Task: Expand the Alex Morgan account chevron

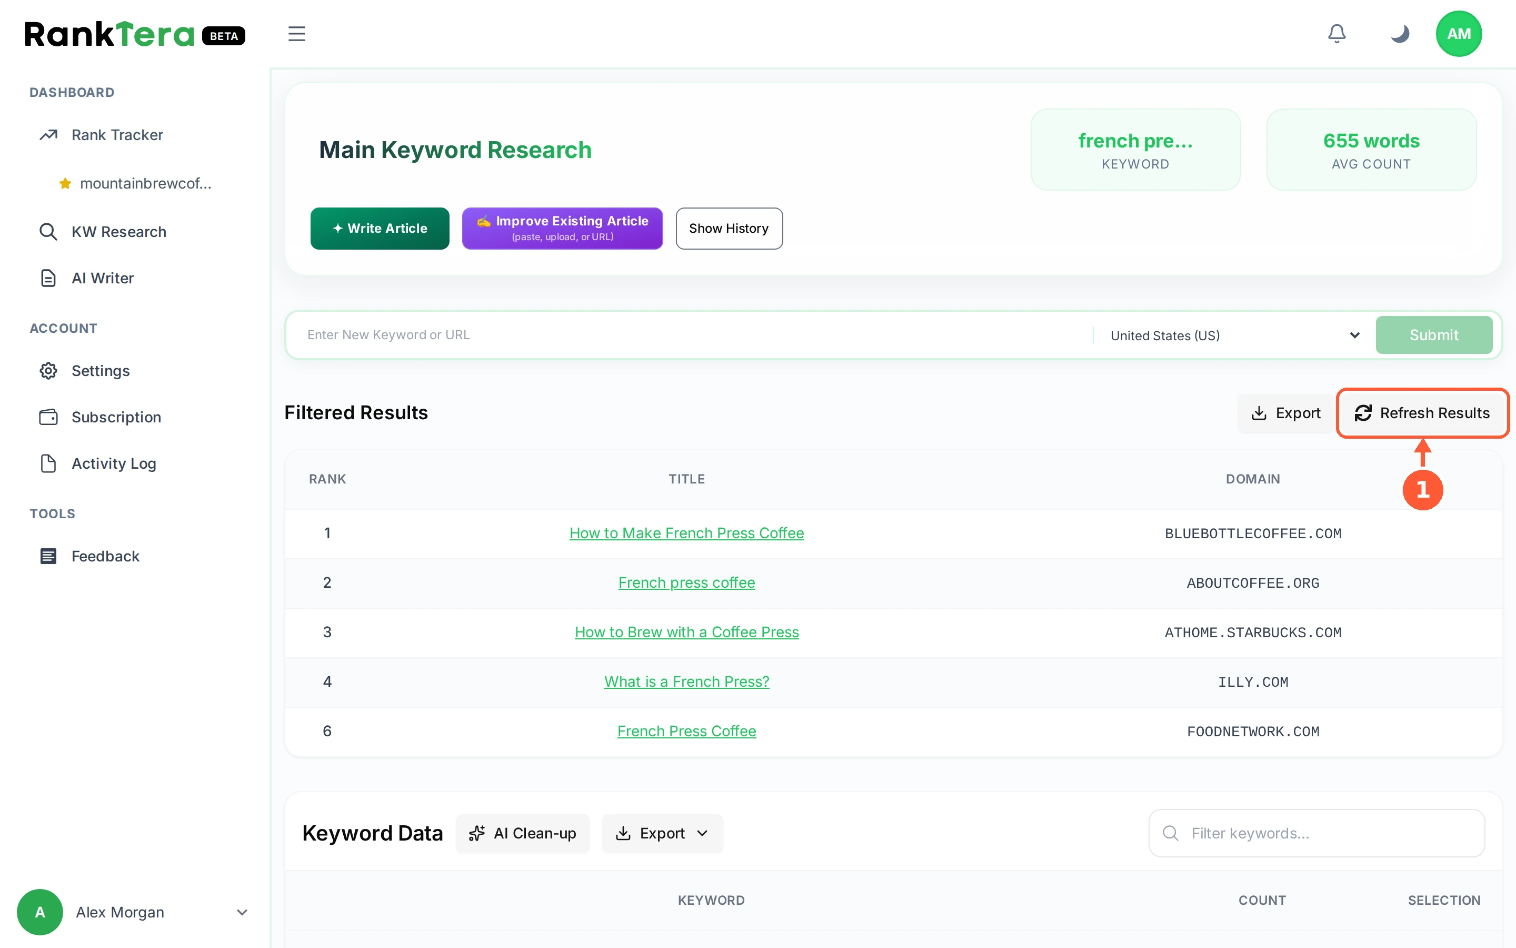Action: [x=242, y=912]
